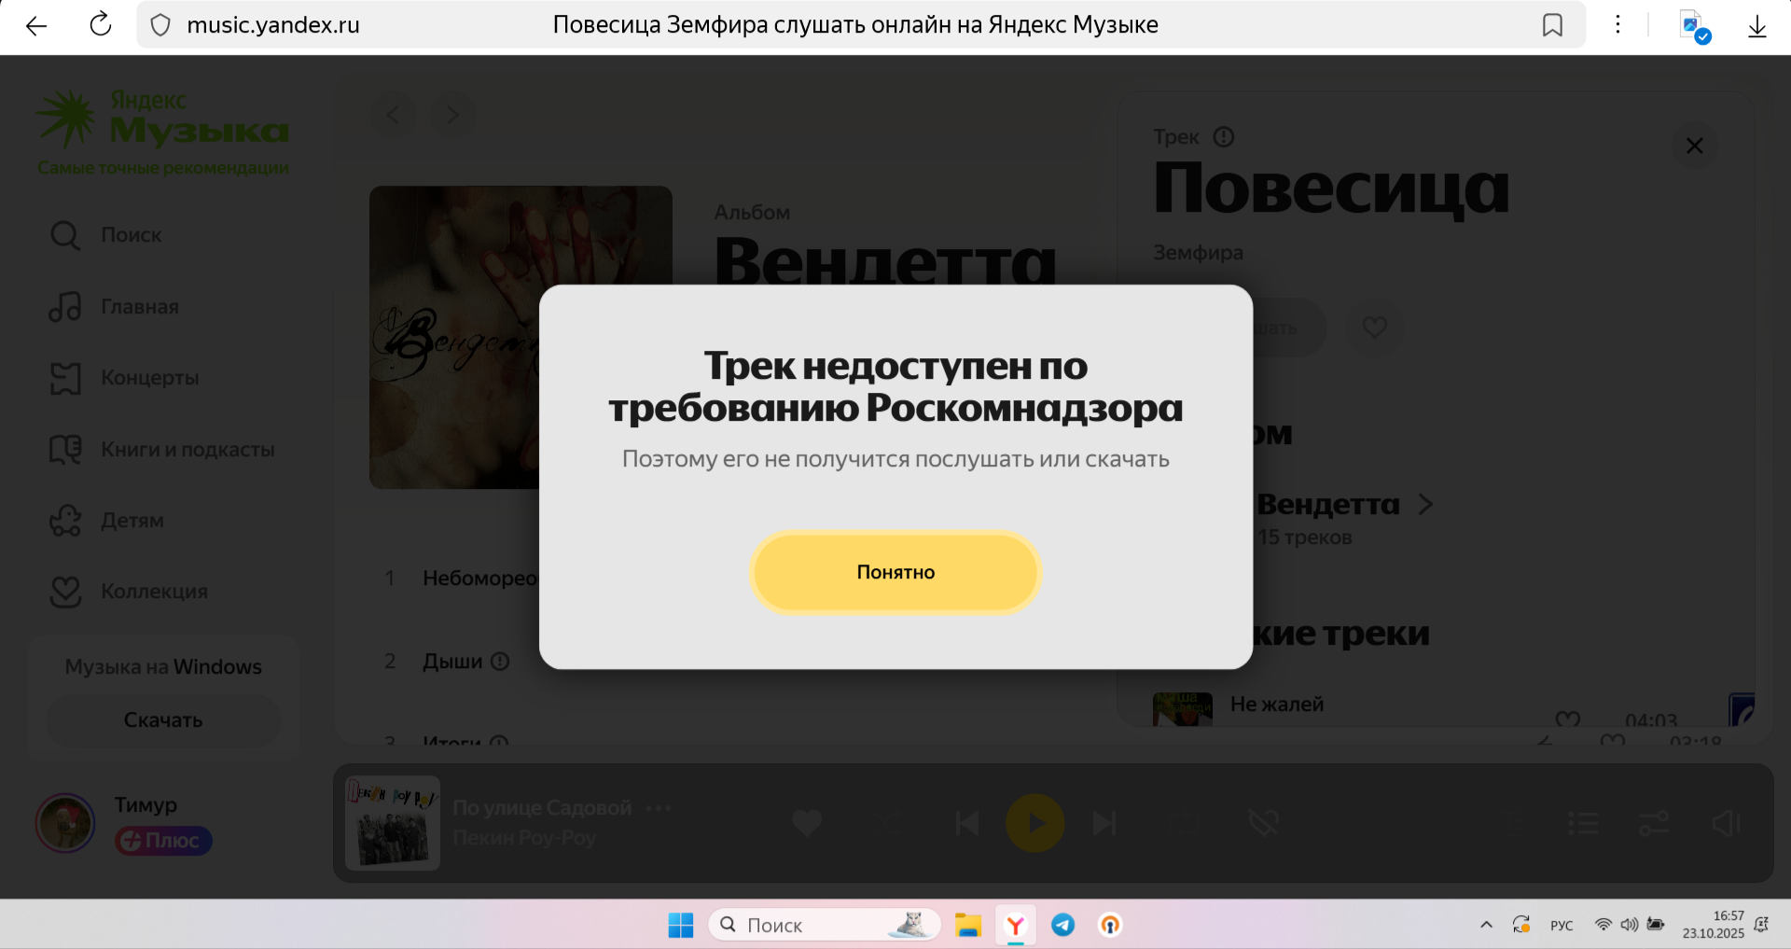The image size is (1791, 949).
Task: Open the playback queue list icon
Action: tap(1583, 823)
